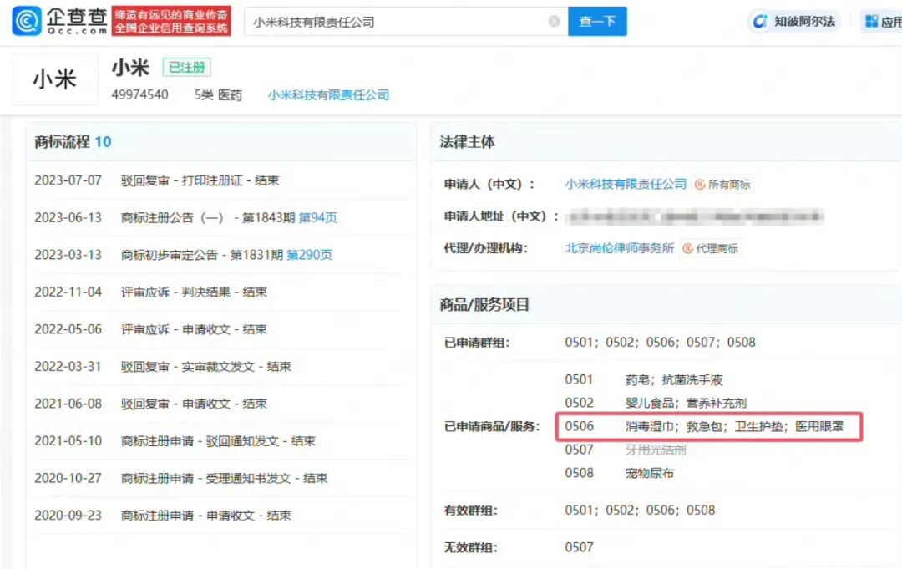
Task: Select the 2022-05-06 评审应诉 申请收文 row
Action: click(221, 329)
